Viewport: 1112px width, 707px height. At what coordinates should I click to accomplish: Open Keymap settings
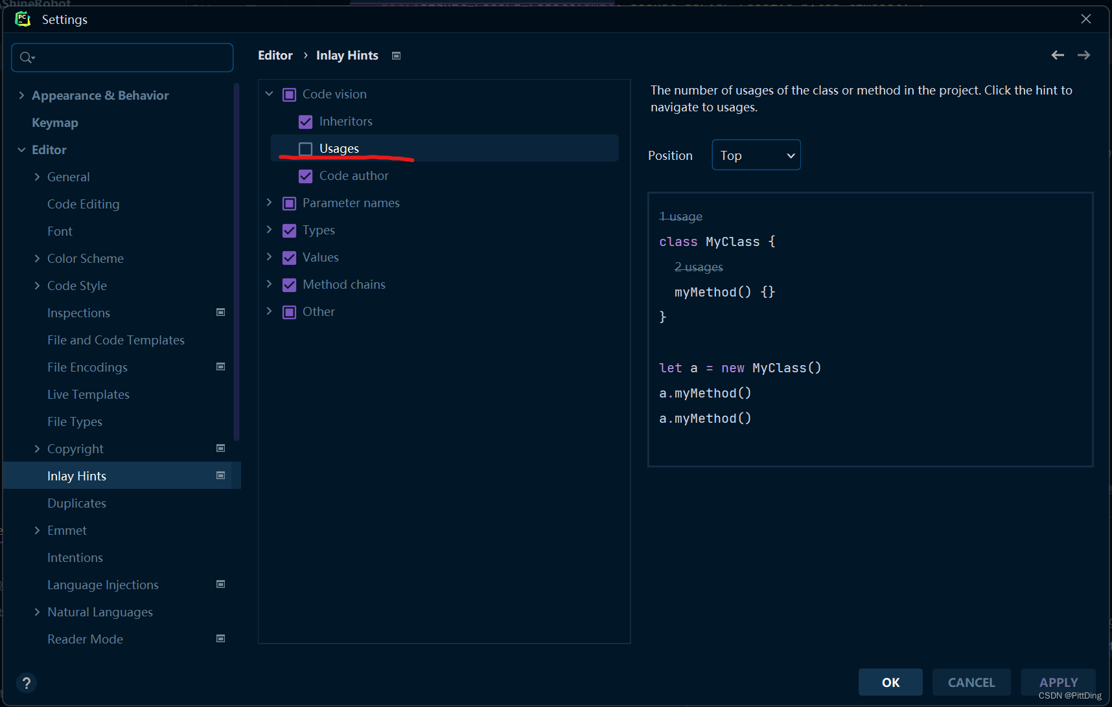point(55,122)
